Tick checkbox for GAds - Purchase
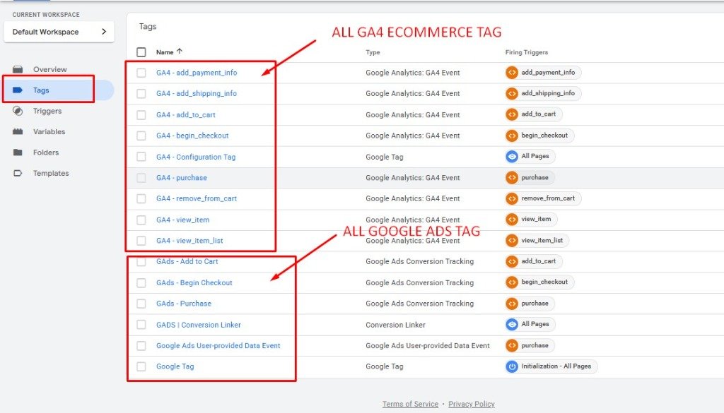Screen dimensions: 724x413 [141, 304]
